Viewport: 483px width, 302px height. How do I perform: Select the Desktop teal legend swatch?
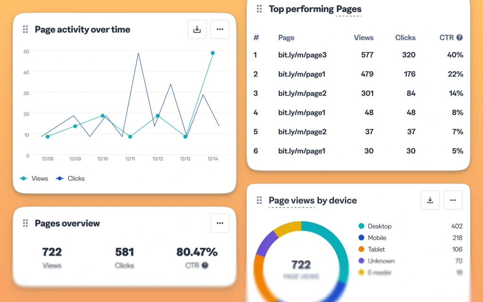[x=361, y=226]
